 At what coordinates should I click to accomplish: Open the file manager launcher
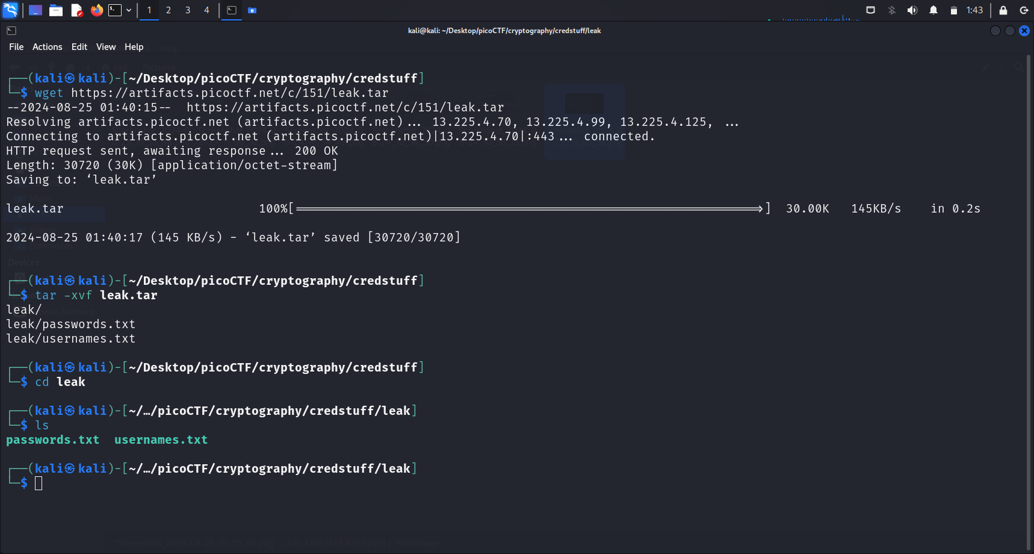tap(56, 10)
